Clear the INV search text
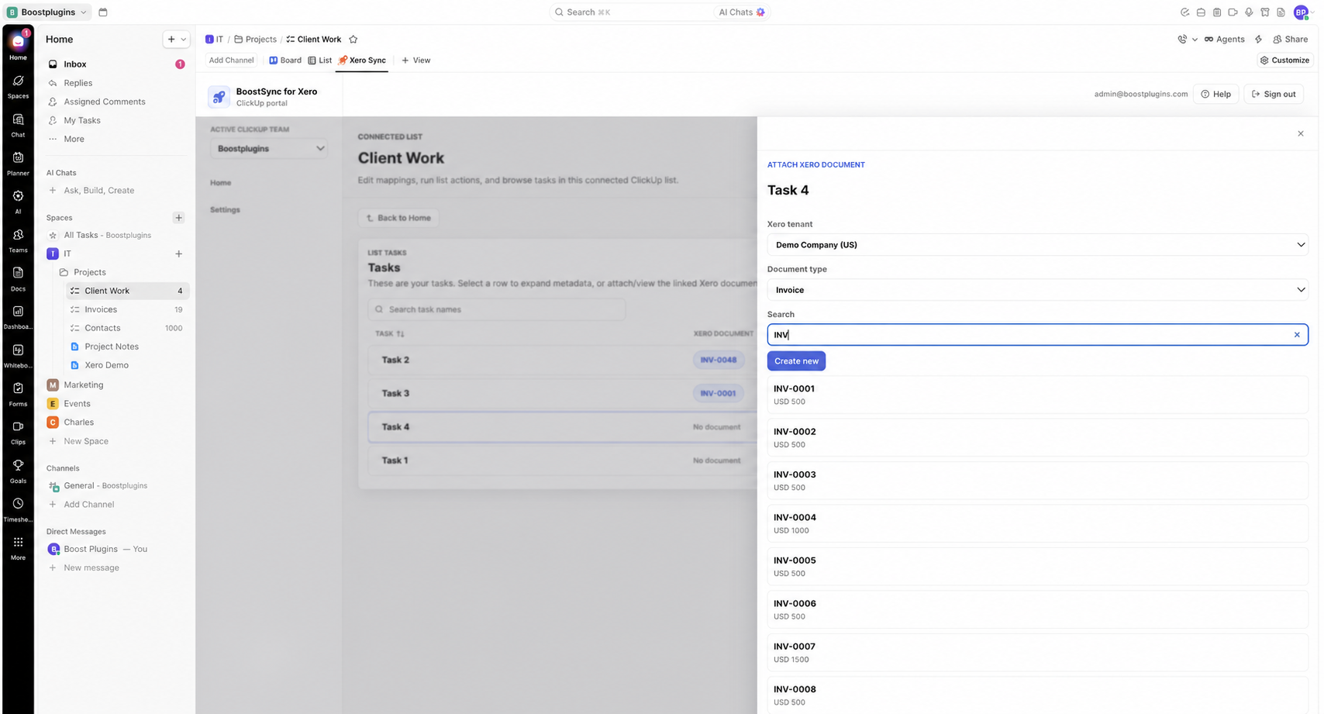1324x714 pixels. tap(1297, 335)
